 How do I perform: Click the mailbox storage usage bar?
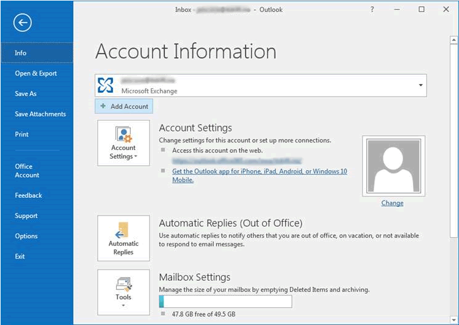pyautogui.click(x=226, y=302)
